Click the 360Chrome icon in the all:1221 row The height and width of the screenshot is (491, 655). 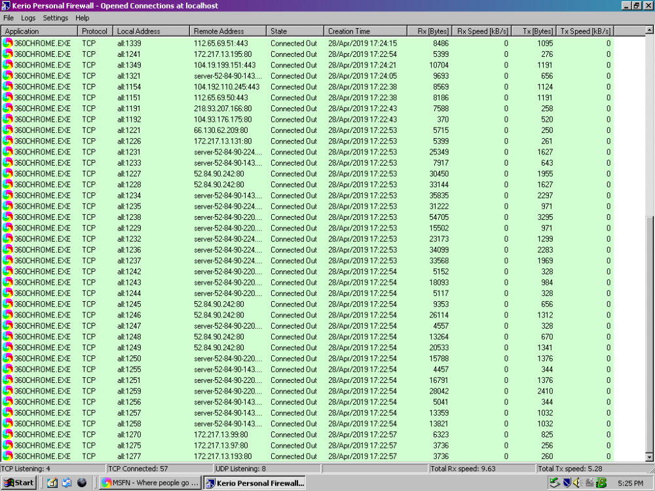[x=7, y=130]
